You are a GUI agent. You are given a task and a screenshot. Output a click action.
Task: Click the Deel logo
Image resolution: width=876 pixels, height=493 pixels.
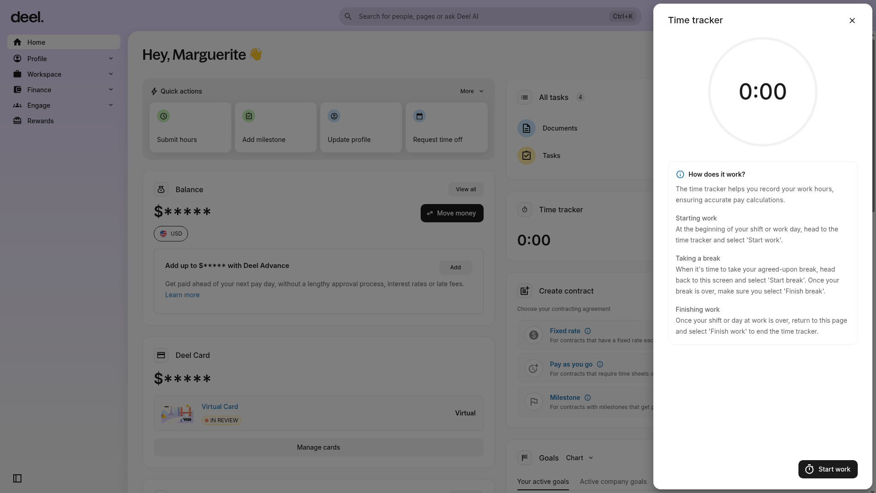(27, 17)
